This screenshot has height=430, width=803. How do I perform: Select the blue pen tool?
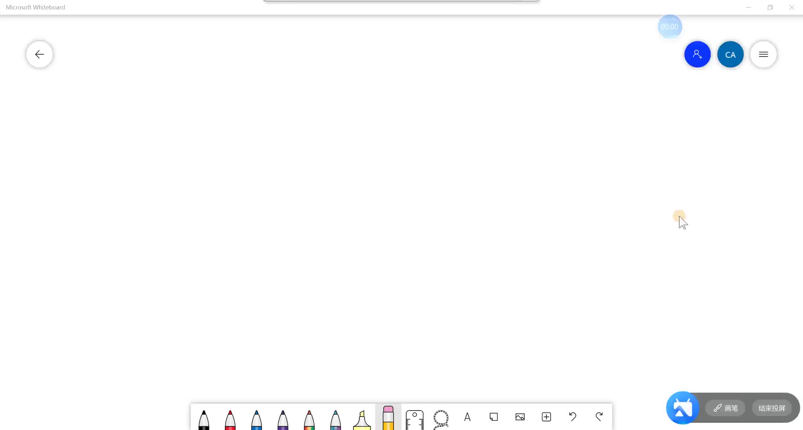click(x=257, y=418)
